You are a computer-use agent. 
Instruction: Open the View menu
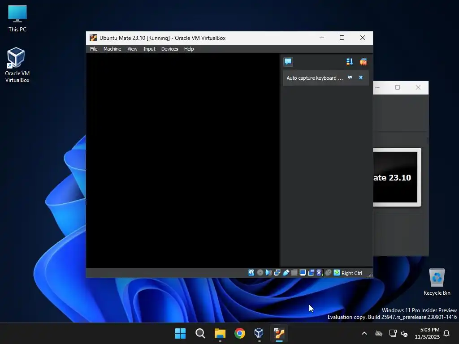132,49
